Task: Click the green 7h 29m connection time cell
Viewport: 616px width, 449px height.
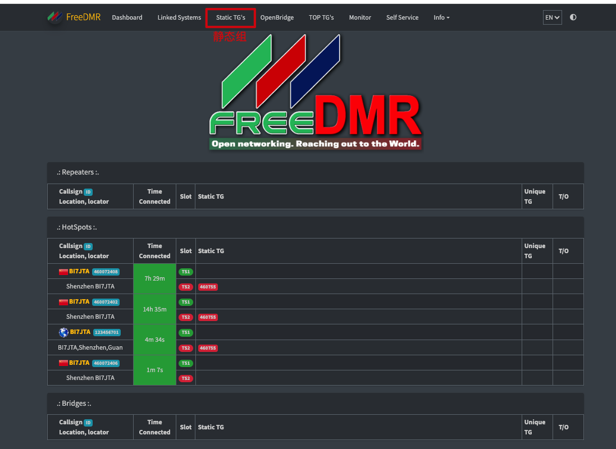Action: [x=154, y=278]
